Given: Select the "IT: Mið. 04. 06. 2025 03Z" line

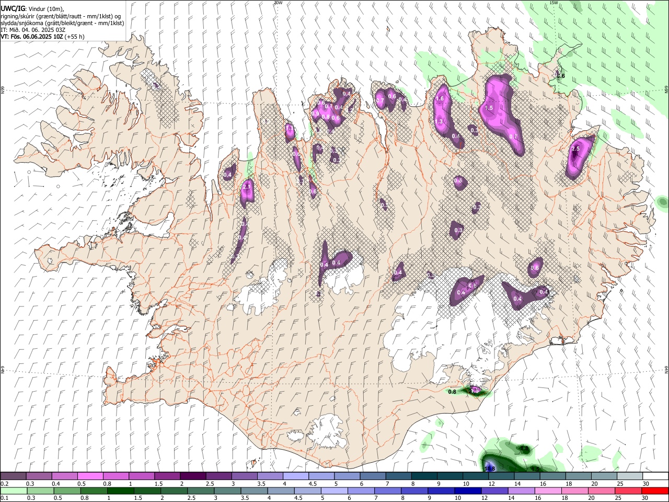Looking at the screenshot, I should click(33, 30).
